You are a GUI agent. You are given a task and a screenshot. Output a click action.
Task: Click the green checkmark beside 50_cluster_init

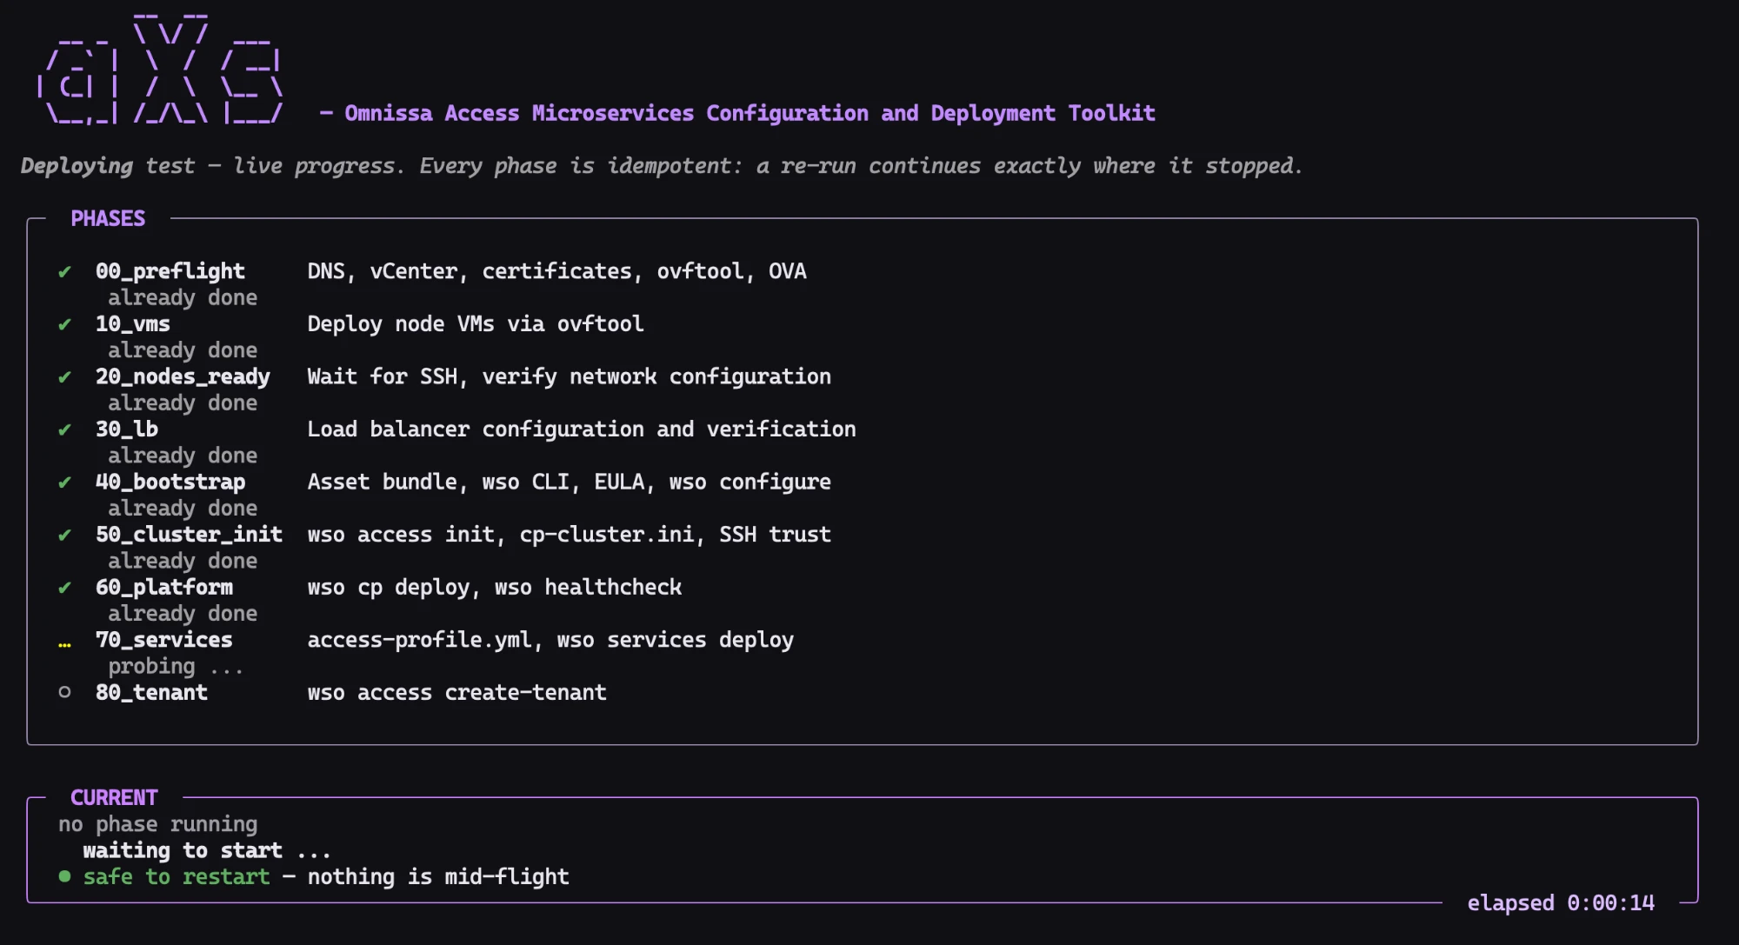(64, 535)
